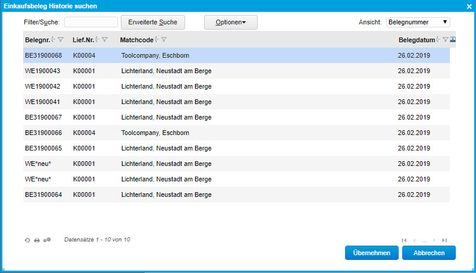Go to the last page of records
This screenshot has width=476, height=273.
(444, 240)
